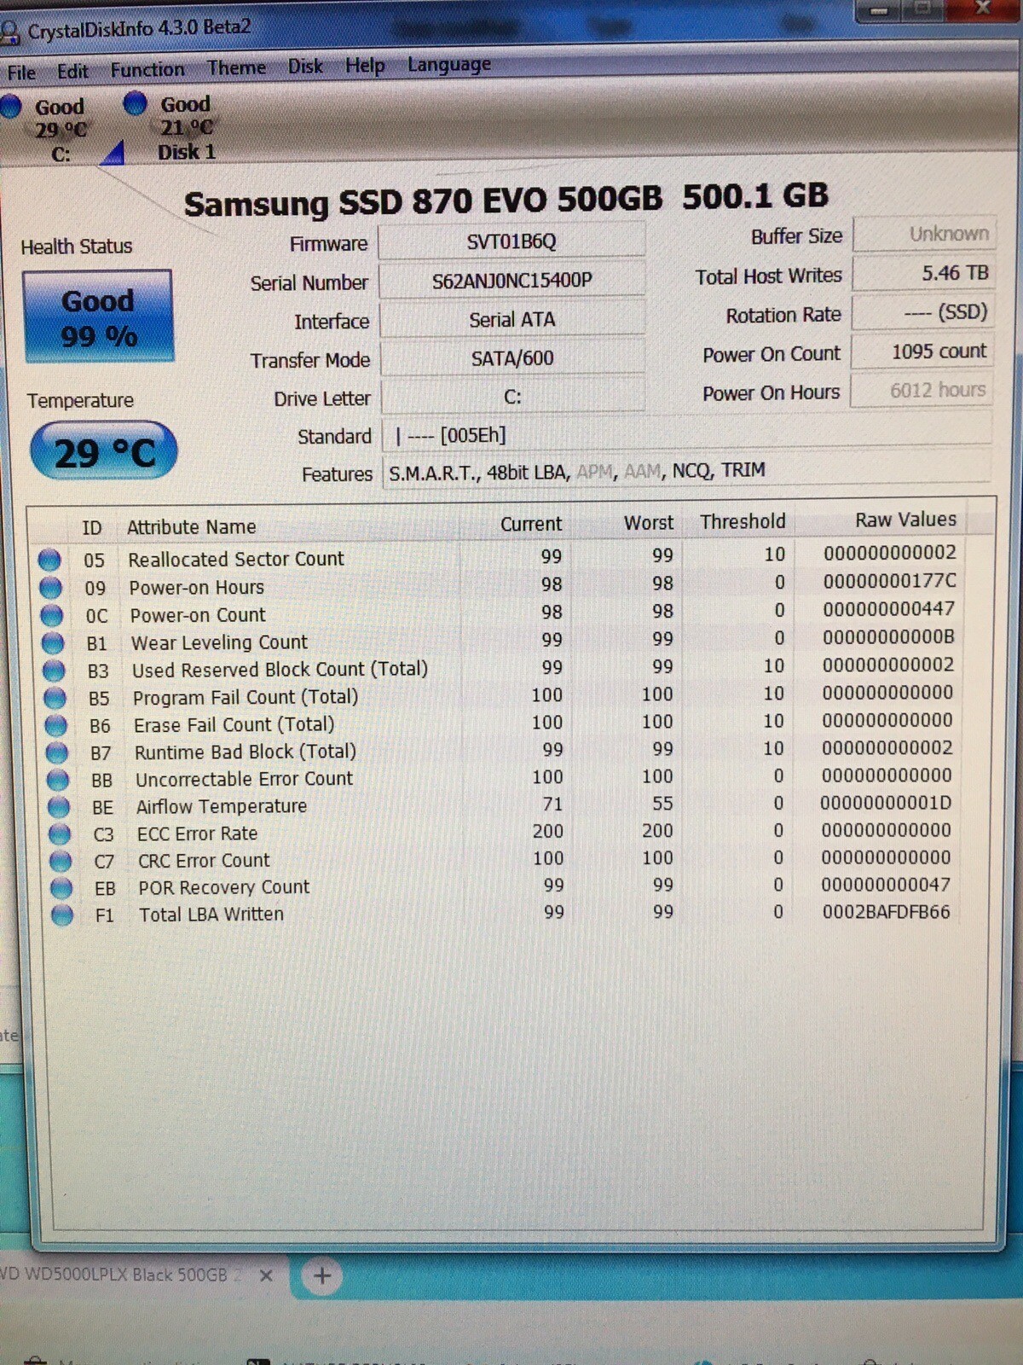Click the blue status dot for Reallocated Sector Count
The height and width of the screenshot is (1365, 1023).
(49, 560)
